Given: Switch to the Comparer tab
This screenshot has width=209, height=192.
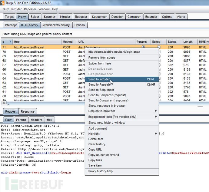Looking at the screenshot, I should pos(134,17).
